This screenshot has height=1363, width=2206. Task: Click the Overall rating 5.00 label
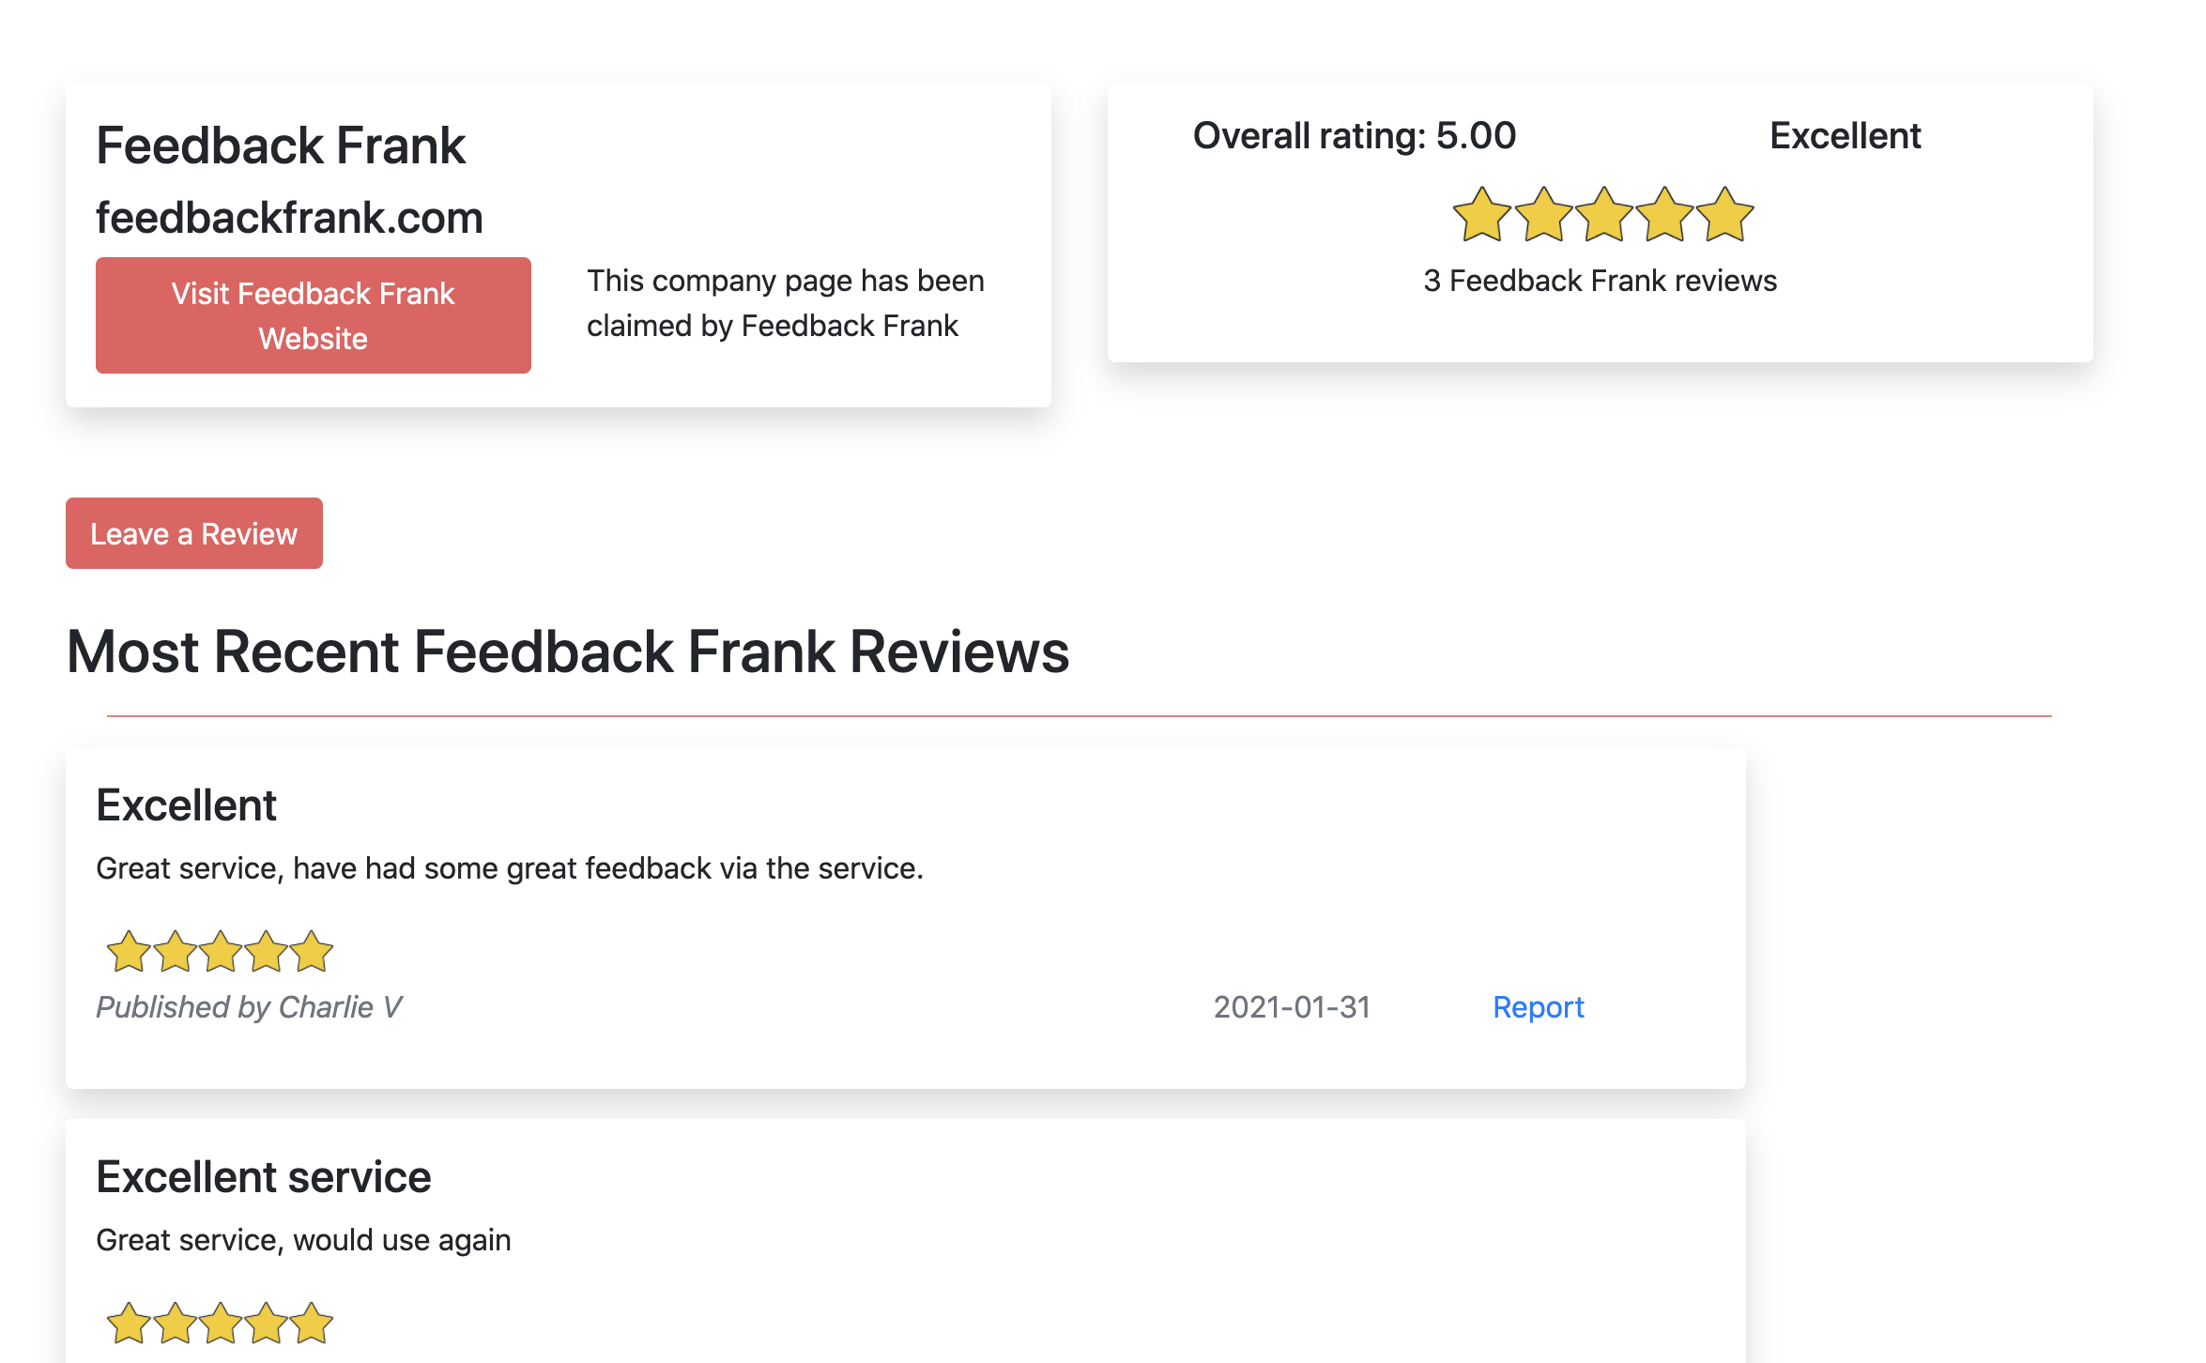point(1354,135)
